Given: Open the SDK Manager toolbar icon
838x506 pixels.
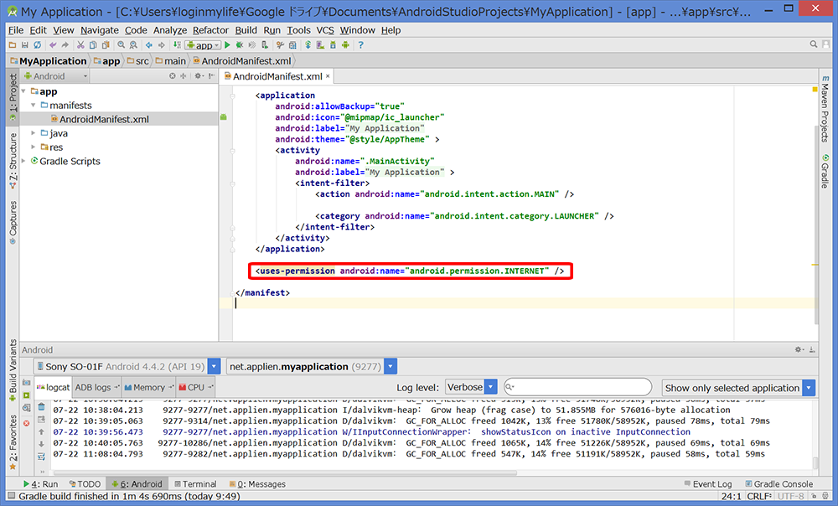Looking at the screenshot, I should [333, 45].
